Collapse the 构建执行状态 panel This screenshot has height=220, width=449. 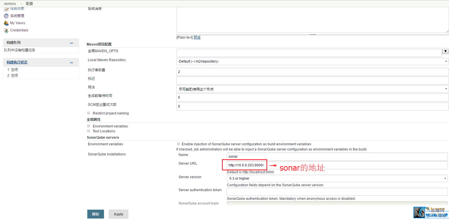[x=72, y=63]
